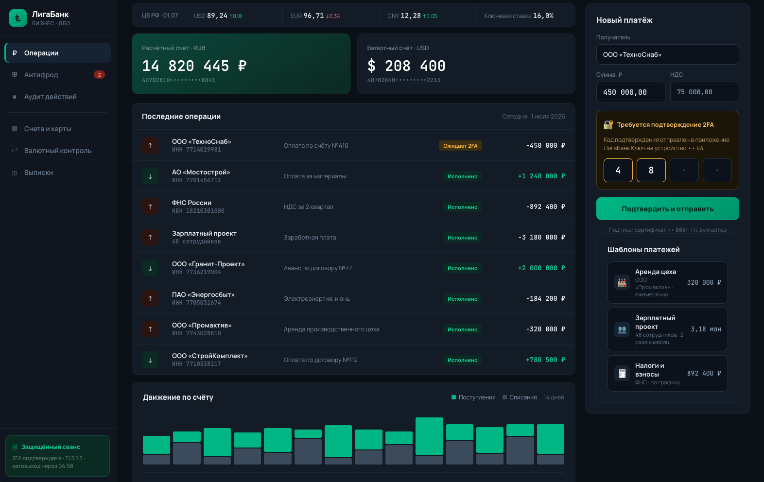This screenshot has height=482, width=764.
Task: Open Аудит действий in sidebar
Action: tap(58, 97)
